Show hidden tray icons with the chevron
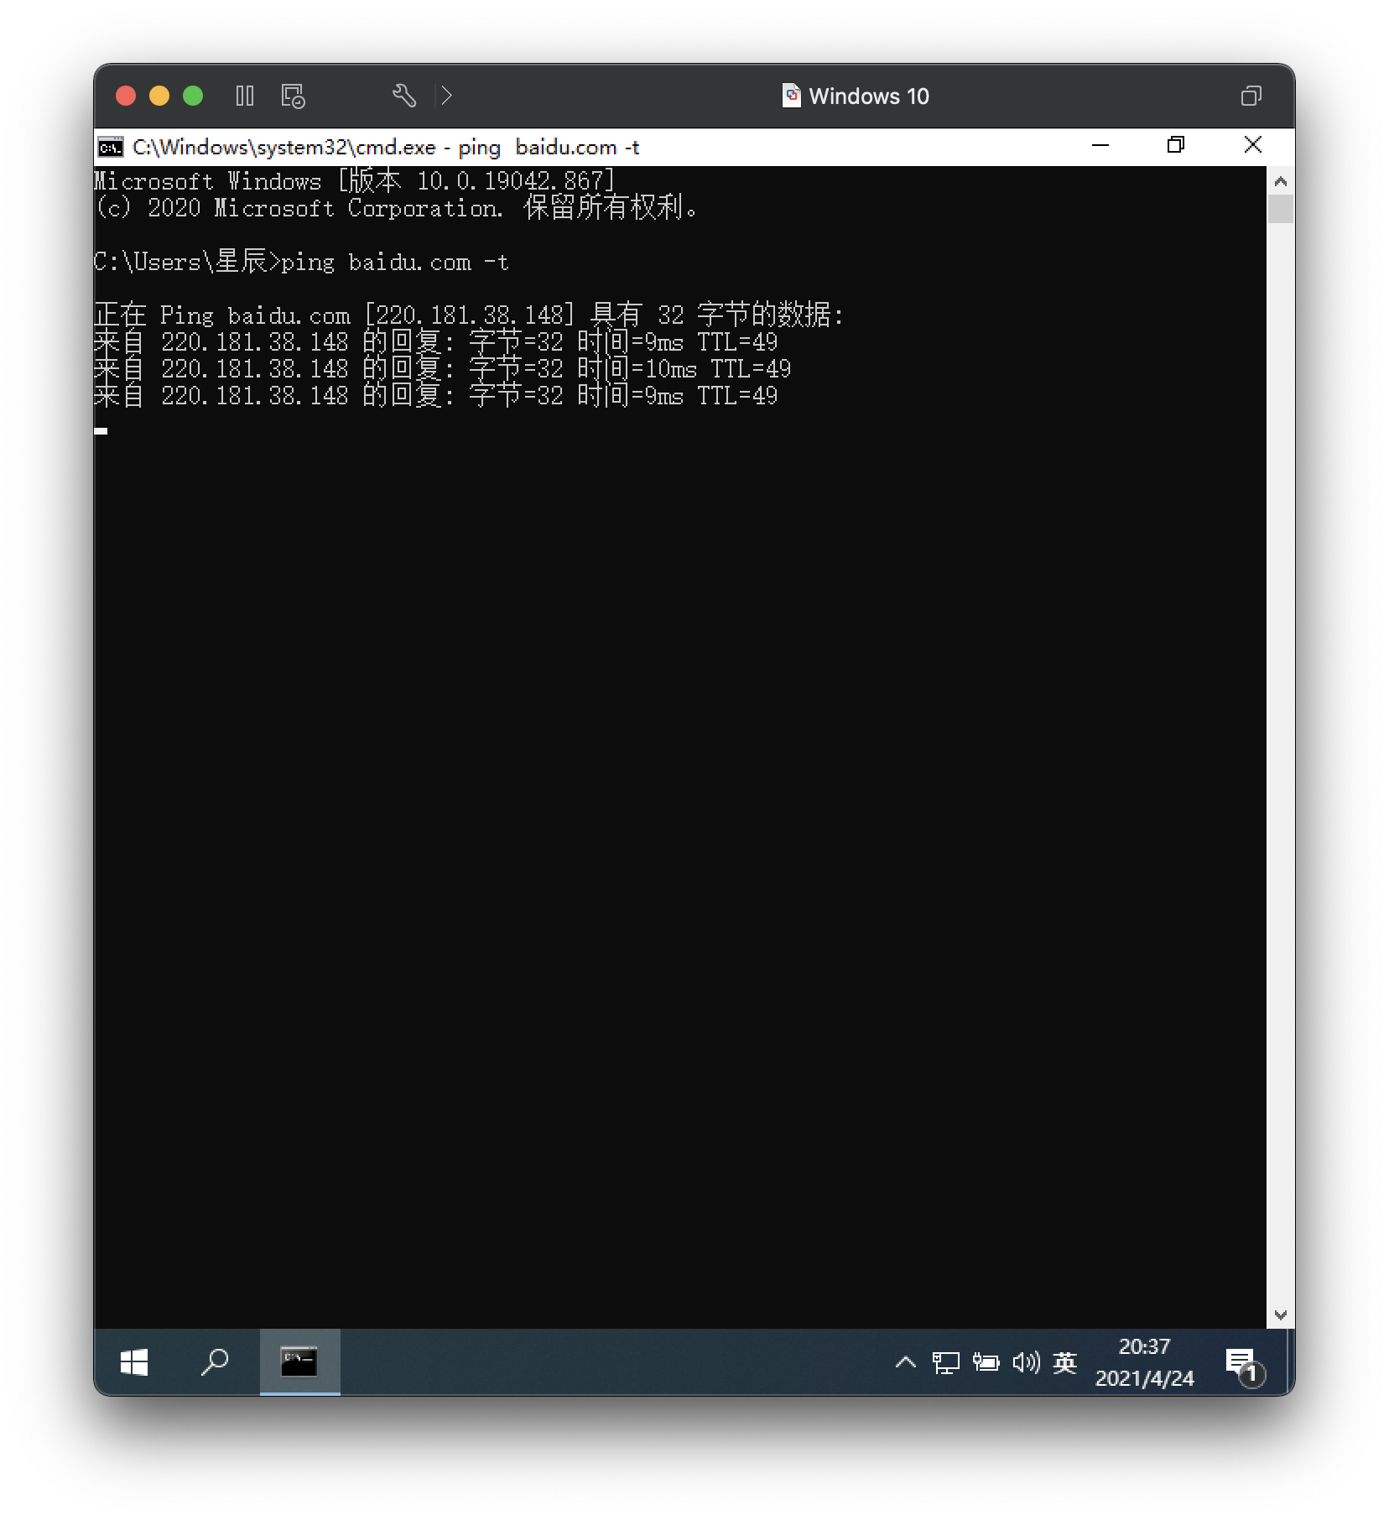 click(x=906, y=1362)
